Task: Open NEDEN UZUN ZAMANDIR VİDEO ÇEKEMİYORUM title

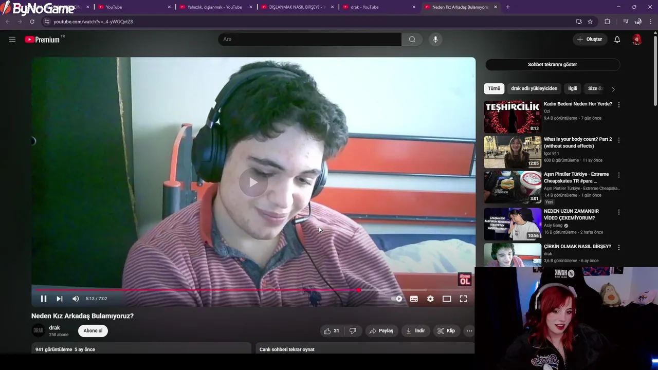Action: [571, 215]
